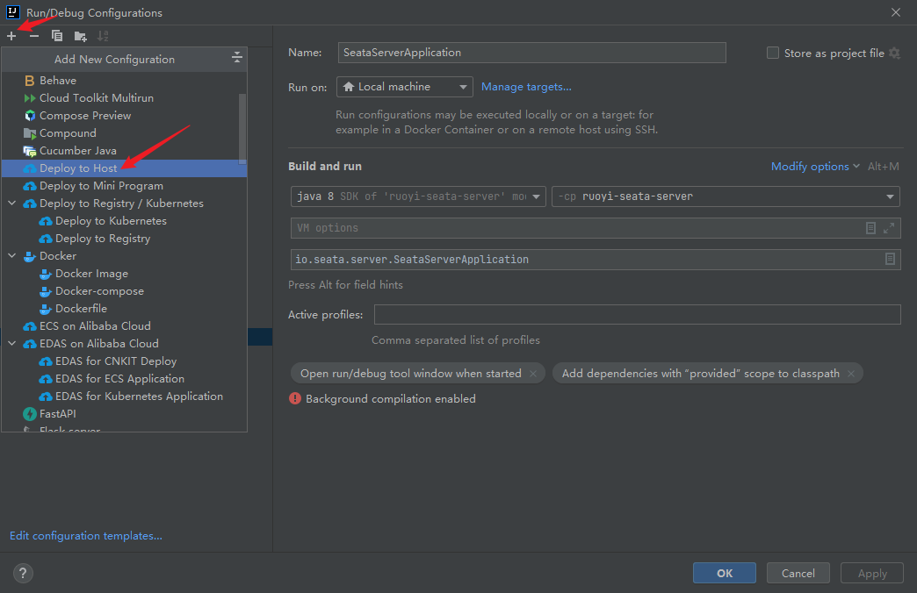The height and width of the screenshot is (593, 917).
Task: Click the Cancel button
Action: click(x=798, y=573)
